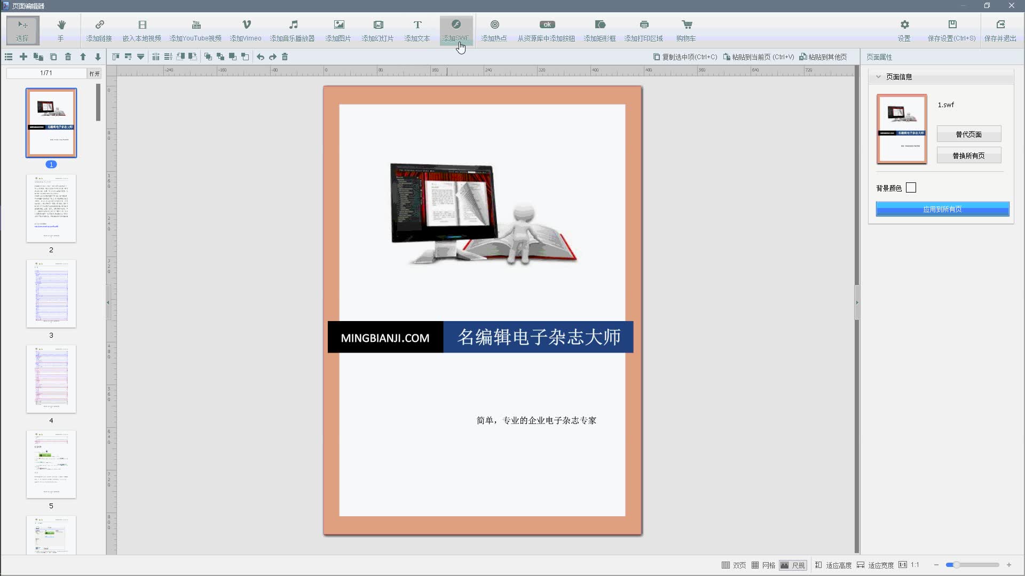The width and height of the screenshot is (1025, 576).
Task: Click the copy page icon in page panel
Action: point(53,57)
